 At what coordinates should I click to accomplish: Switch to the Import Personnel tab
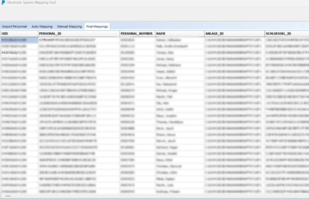click(15, 26)
